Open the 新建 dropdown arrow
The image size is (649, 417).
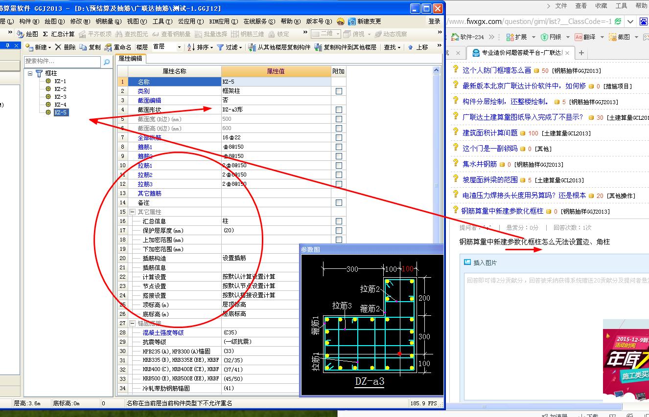pos(50,47)
